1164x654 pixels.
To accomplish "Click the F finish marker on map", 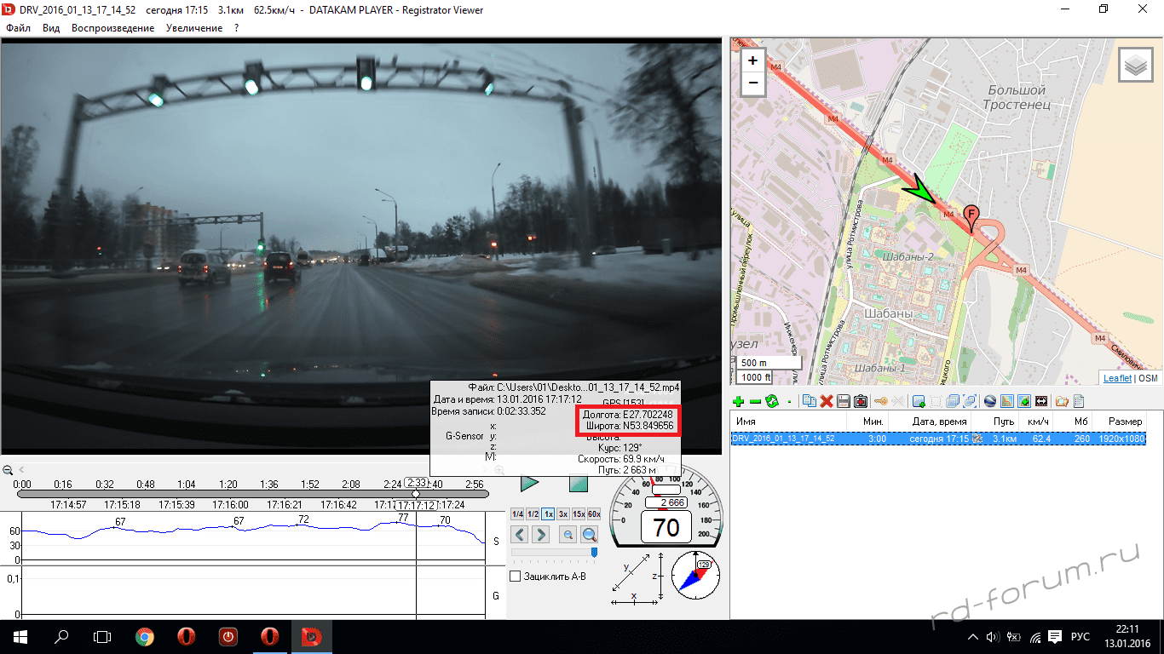I will click(971, 217).
